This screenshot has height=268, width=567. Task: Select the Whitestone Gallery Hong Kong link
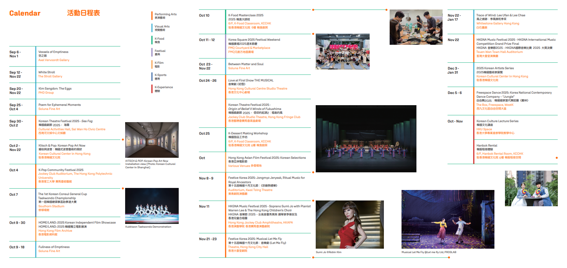tap(497, 23)
